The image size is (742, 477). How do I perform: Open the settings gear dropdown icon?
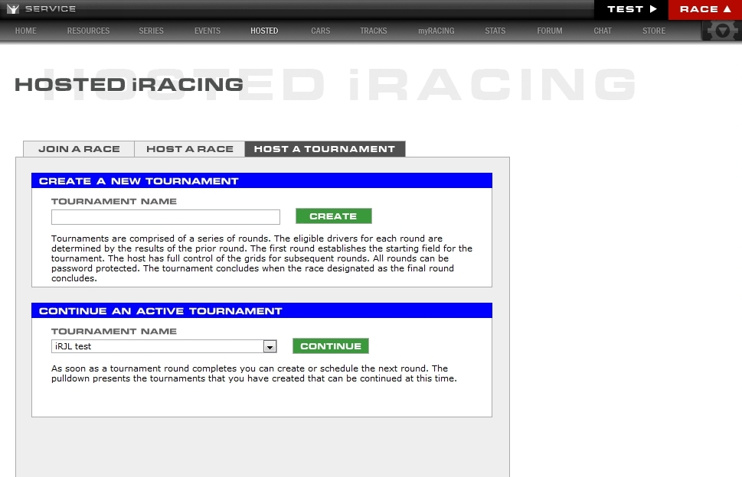point(721,31)
